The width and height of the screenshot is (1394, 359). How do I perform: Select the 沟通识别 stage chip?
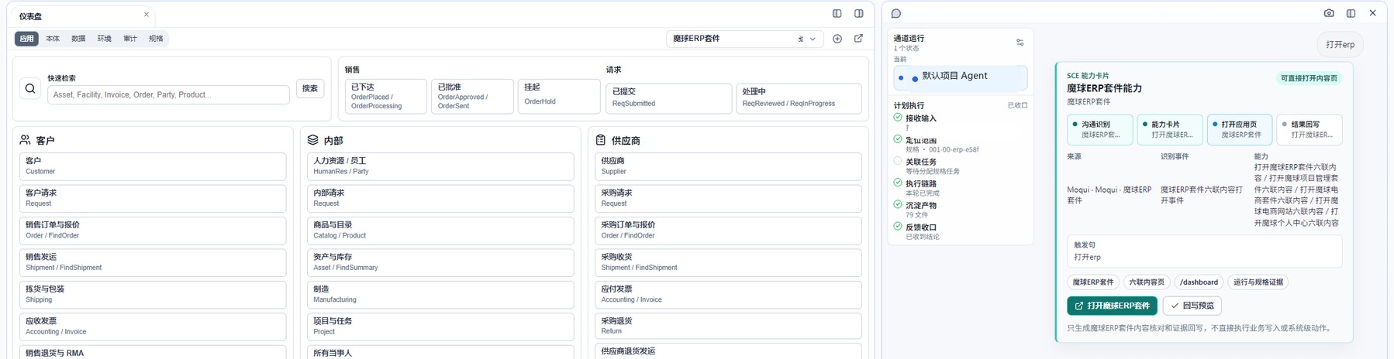(x=1100, y=129)
